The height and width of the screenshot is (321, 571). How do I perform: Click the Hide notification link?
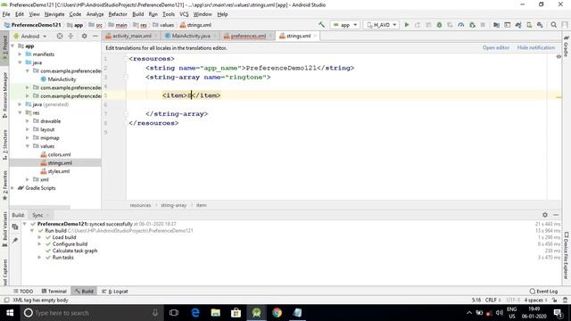tap(536, 47)
